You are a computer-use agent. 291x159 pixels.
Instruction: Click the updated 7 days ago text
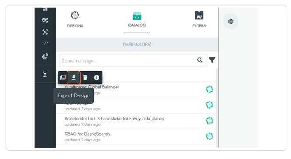tap(82, 109)
